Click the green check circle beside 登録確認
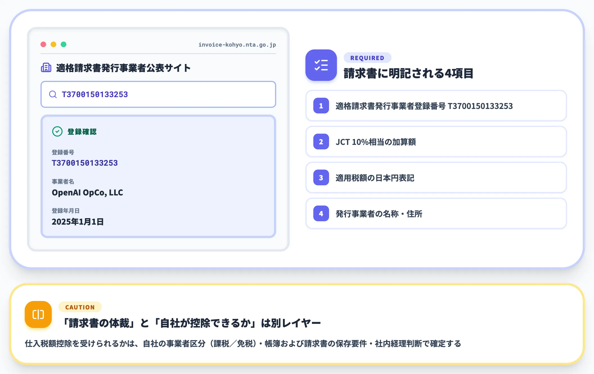594x374 pixels. (x=57, y=131)
